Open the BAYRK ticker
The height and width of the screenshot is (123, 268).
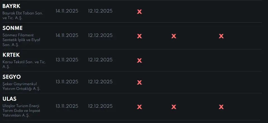click(x=11, y=6)
